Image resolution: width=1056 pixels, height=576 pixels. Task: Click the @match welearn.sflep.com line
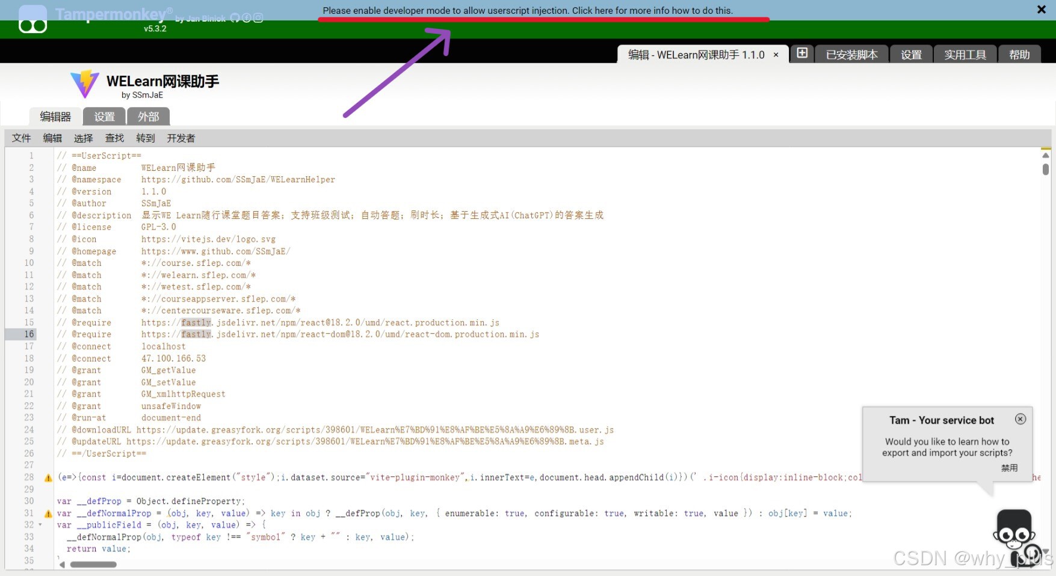(x=156, y=275)
